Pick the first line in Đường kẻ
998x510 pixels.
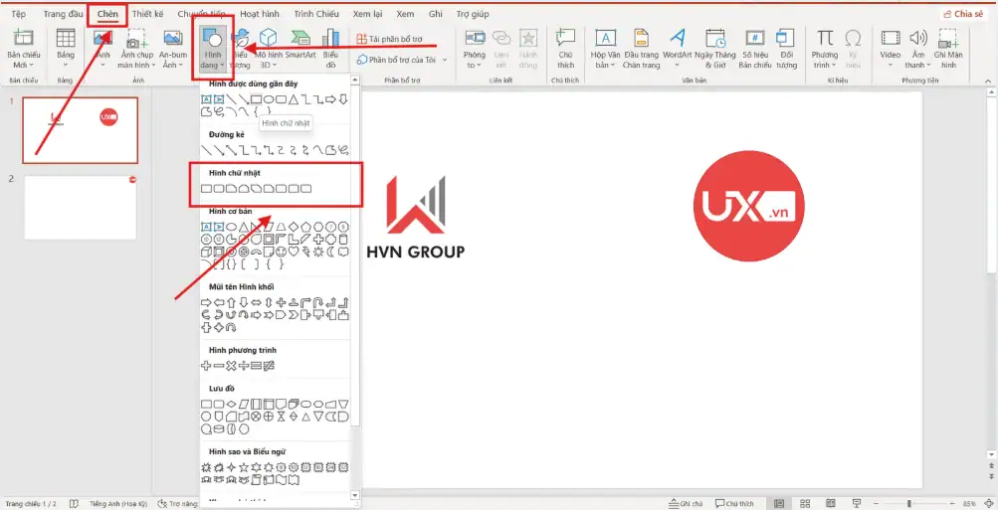[x=206, y=150]
